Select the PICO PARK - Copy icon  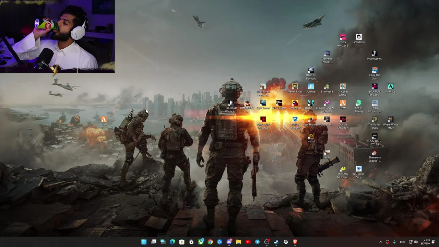pyautogui.click(x=358, y=172)
